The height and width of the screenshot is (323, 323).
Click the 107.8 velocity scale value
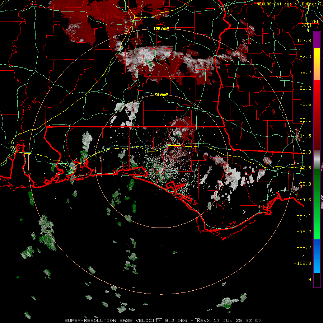tap(304, 40)
